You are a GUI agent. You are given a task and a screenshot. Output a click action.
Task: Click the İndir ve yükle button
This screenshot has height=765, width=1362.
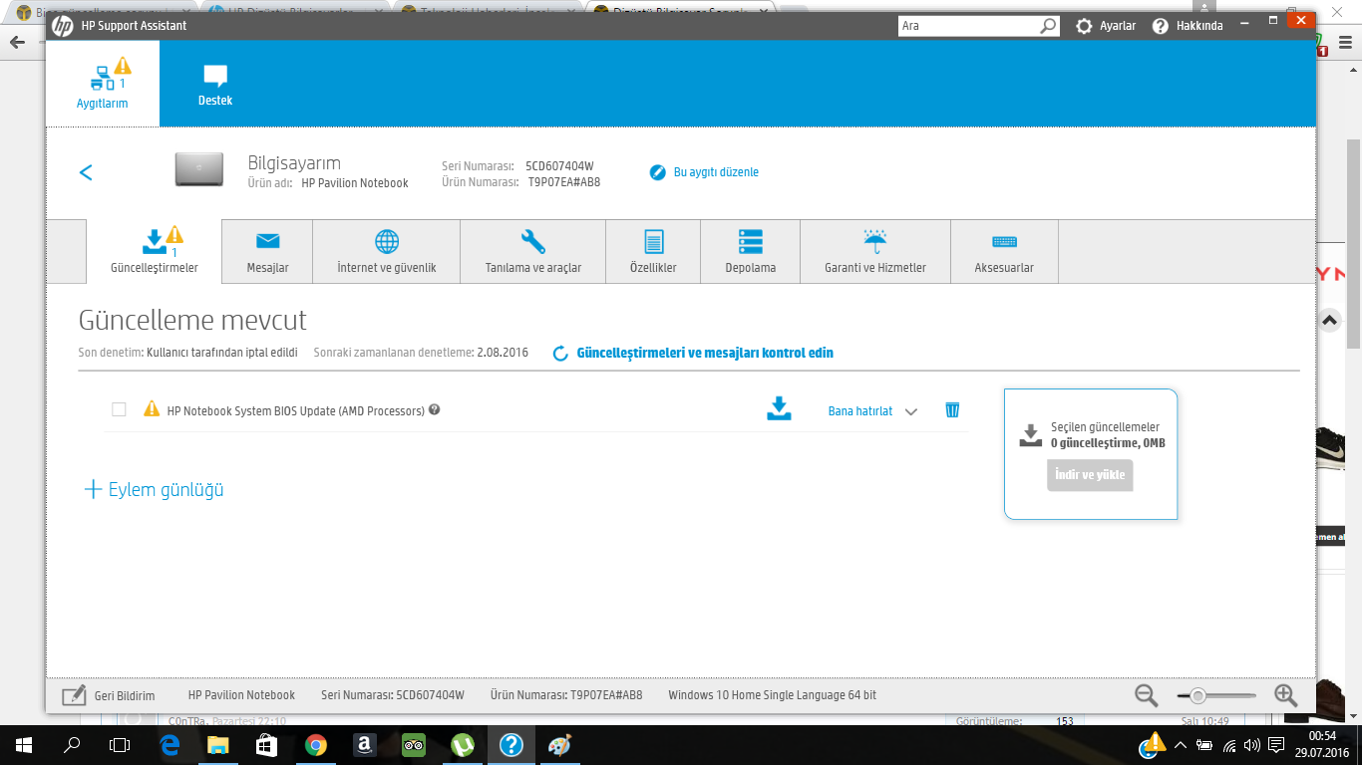1090,475
